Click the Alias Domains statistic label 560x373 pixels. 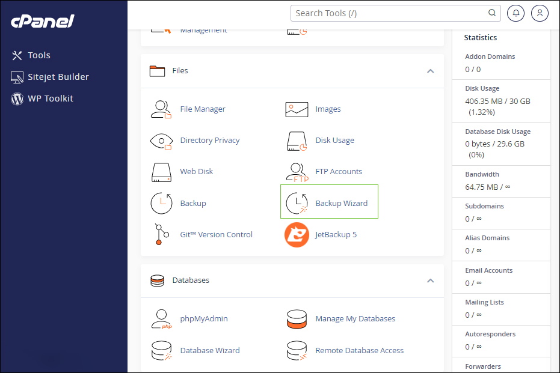point(487,238)
